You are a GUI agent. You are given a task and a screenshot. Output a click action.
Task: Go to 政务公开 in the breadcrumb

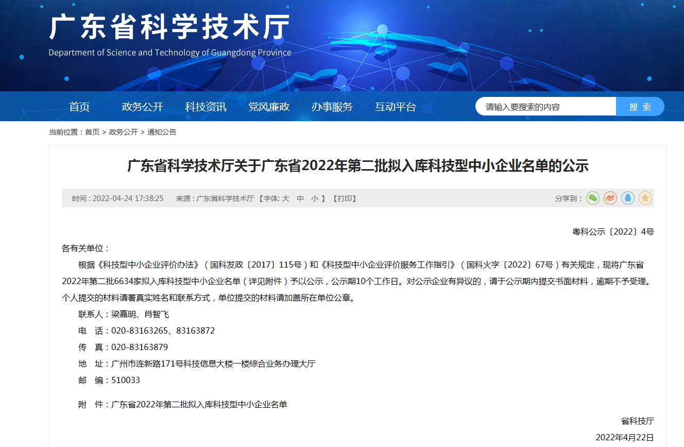tap(124, 132)
